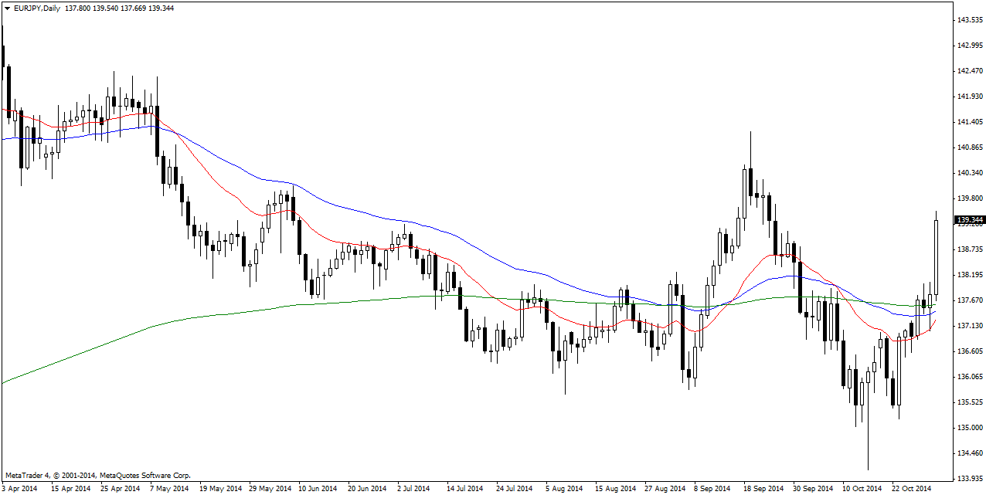Click the 18 Sep 2014 date label
The height and width of the screenshot is (495, 986).
pos(762,489)
